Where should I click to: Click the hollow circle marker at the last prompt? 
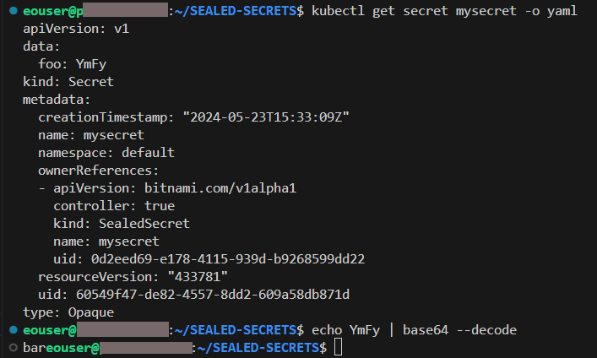(x=11, y=347)
